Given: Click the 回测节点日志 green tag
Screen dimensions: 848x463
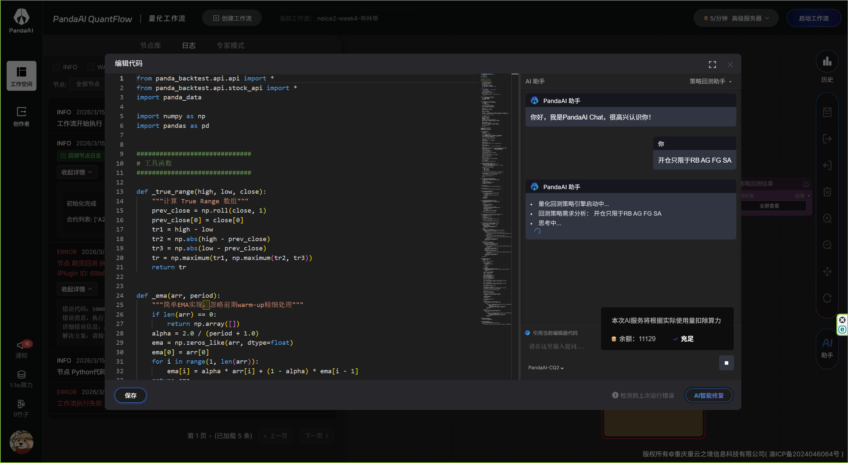Looking at the screenshot, I should [x=81, y=156].
